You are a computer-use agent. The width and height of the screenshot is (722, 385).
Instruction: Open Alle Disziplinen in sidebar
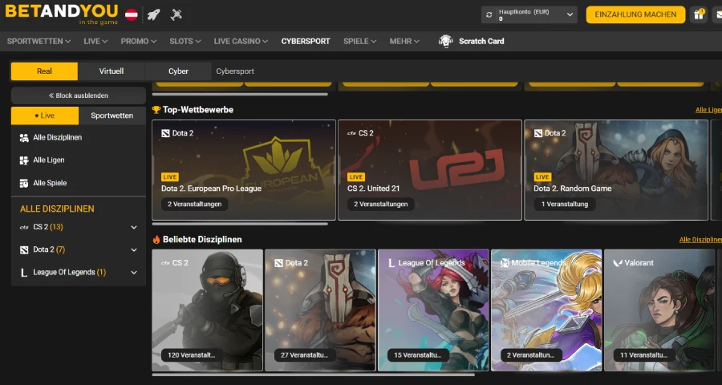(x=58, y=138)
